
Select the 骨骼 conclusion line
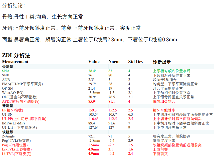(43, 17)
